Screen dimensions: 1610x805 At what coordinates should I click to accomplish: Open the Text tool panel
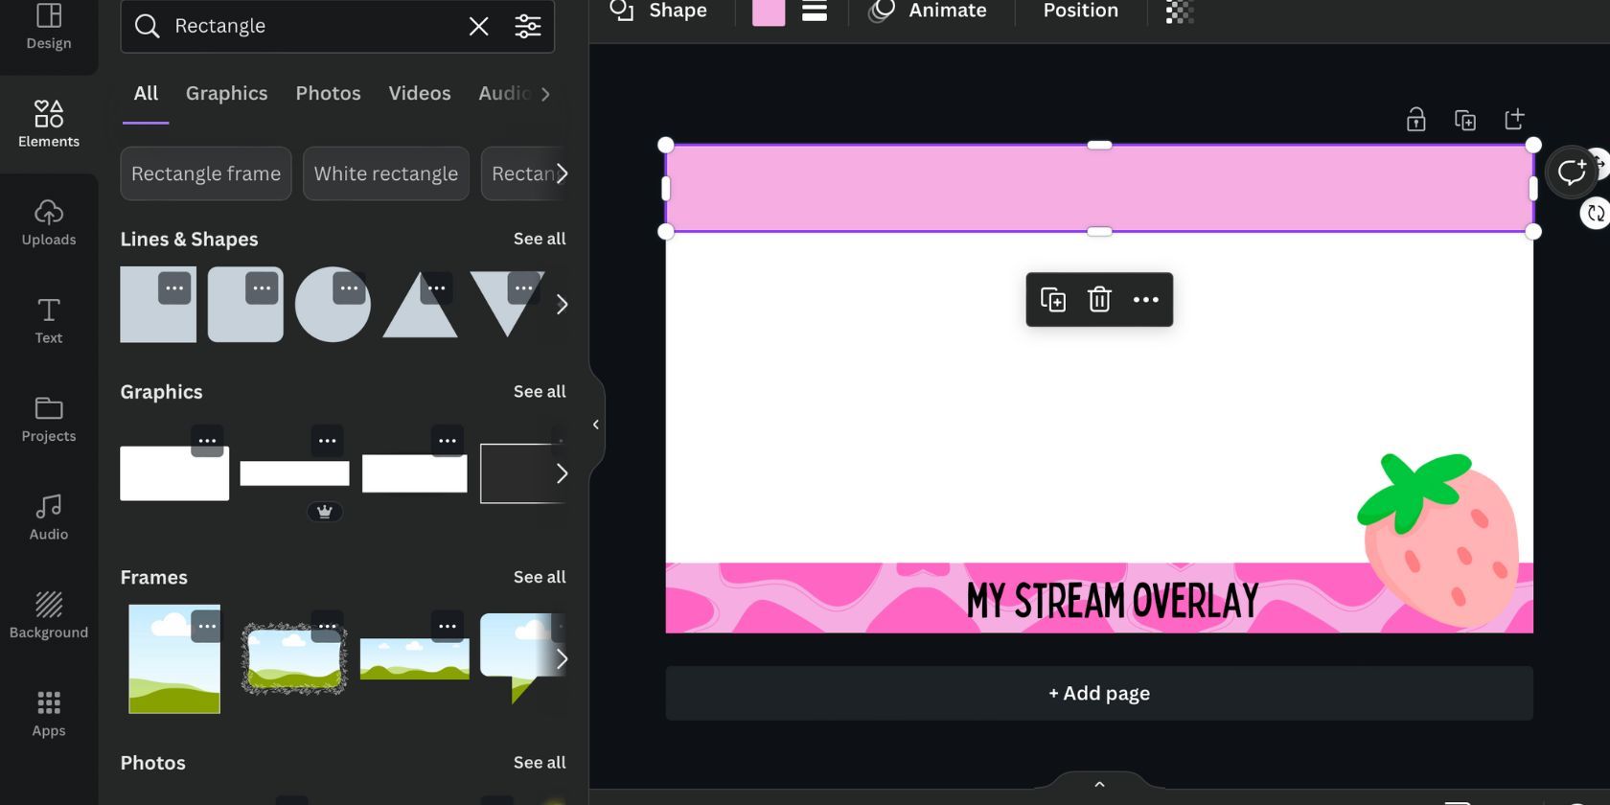[x=49, y=321]
